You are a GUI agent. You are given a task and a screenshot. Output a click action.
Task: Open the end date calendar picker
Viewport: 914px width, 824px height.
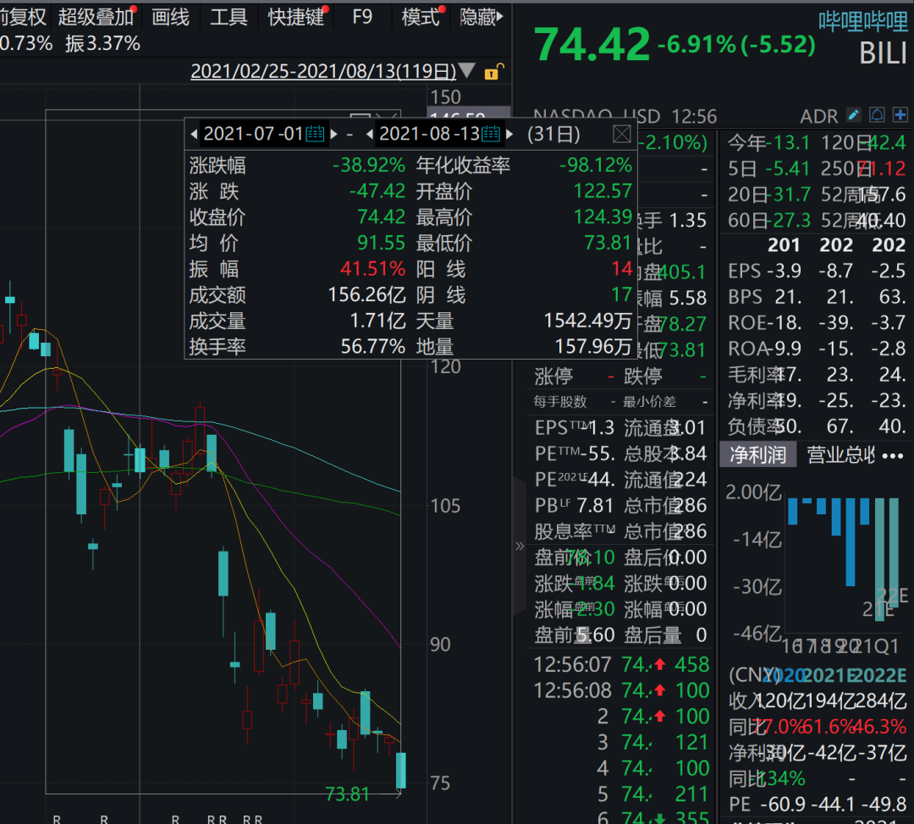(x=491, y=134)
